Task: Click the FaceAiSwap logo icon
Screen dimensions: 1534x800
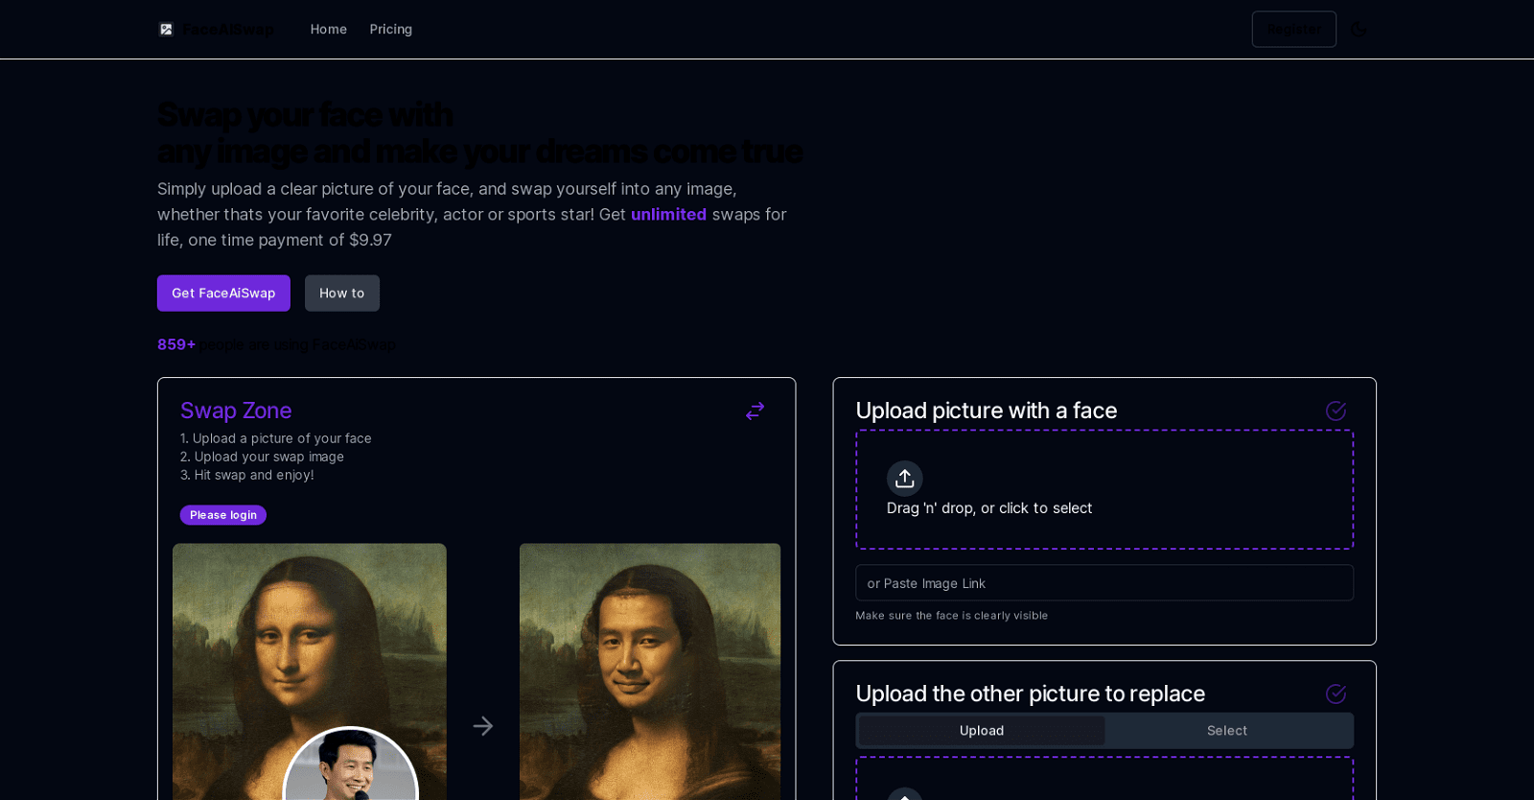Action: pos(166,30)
